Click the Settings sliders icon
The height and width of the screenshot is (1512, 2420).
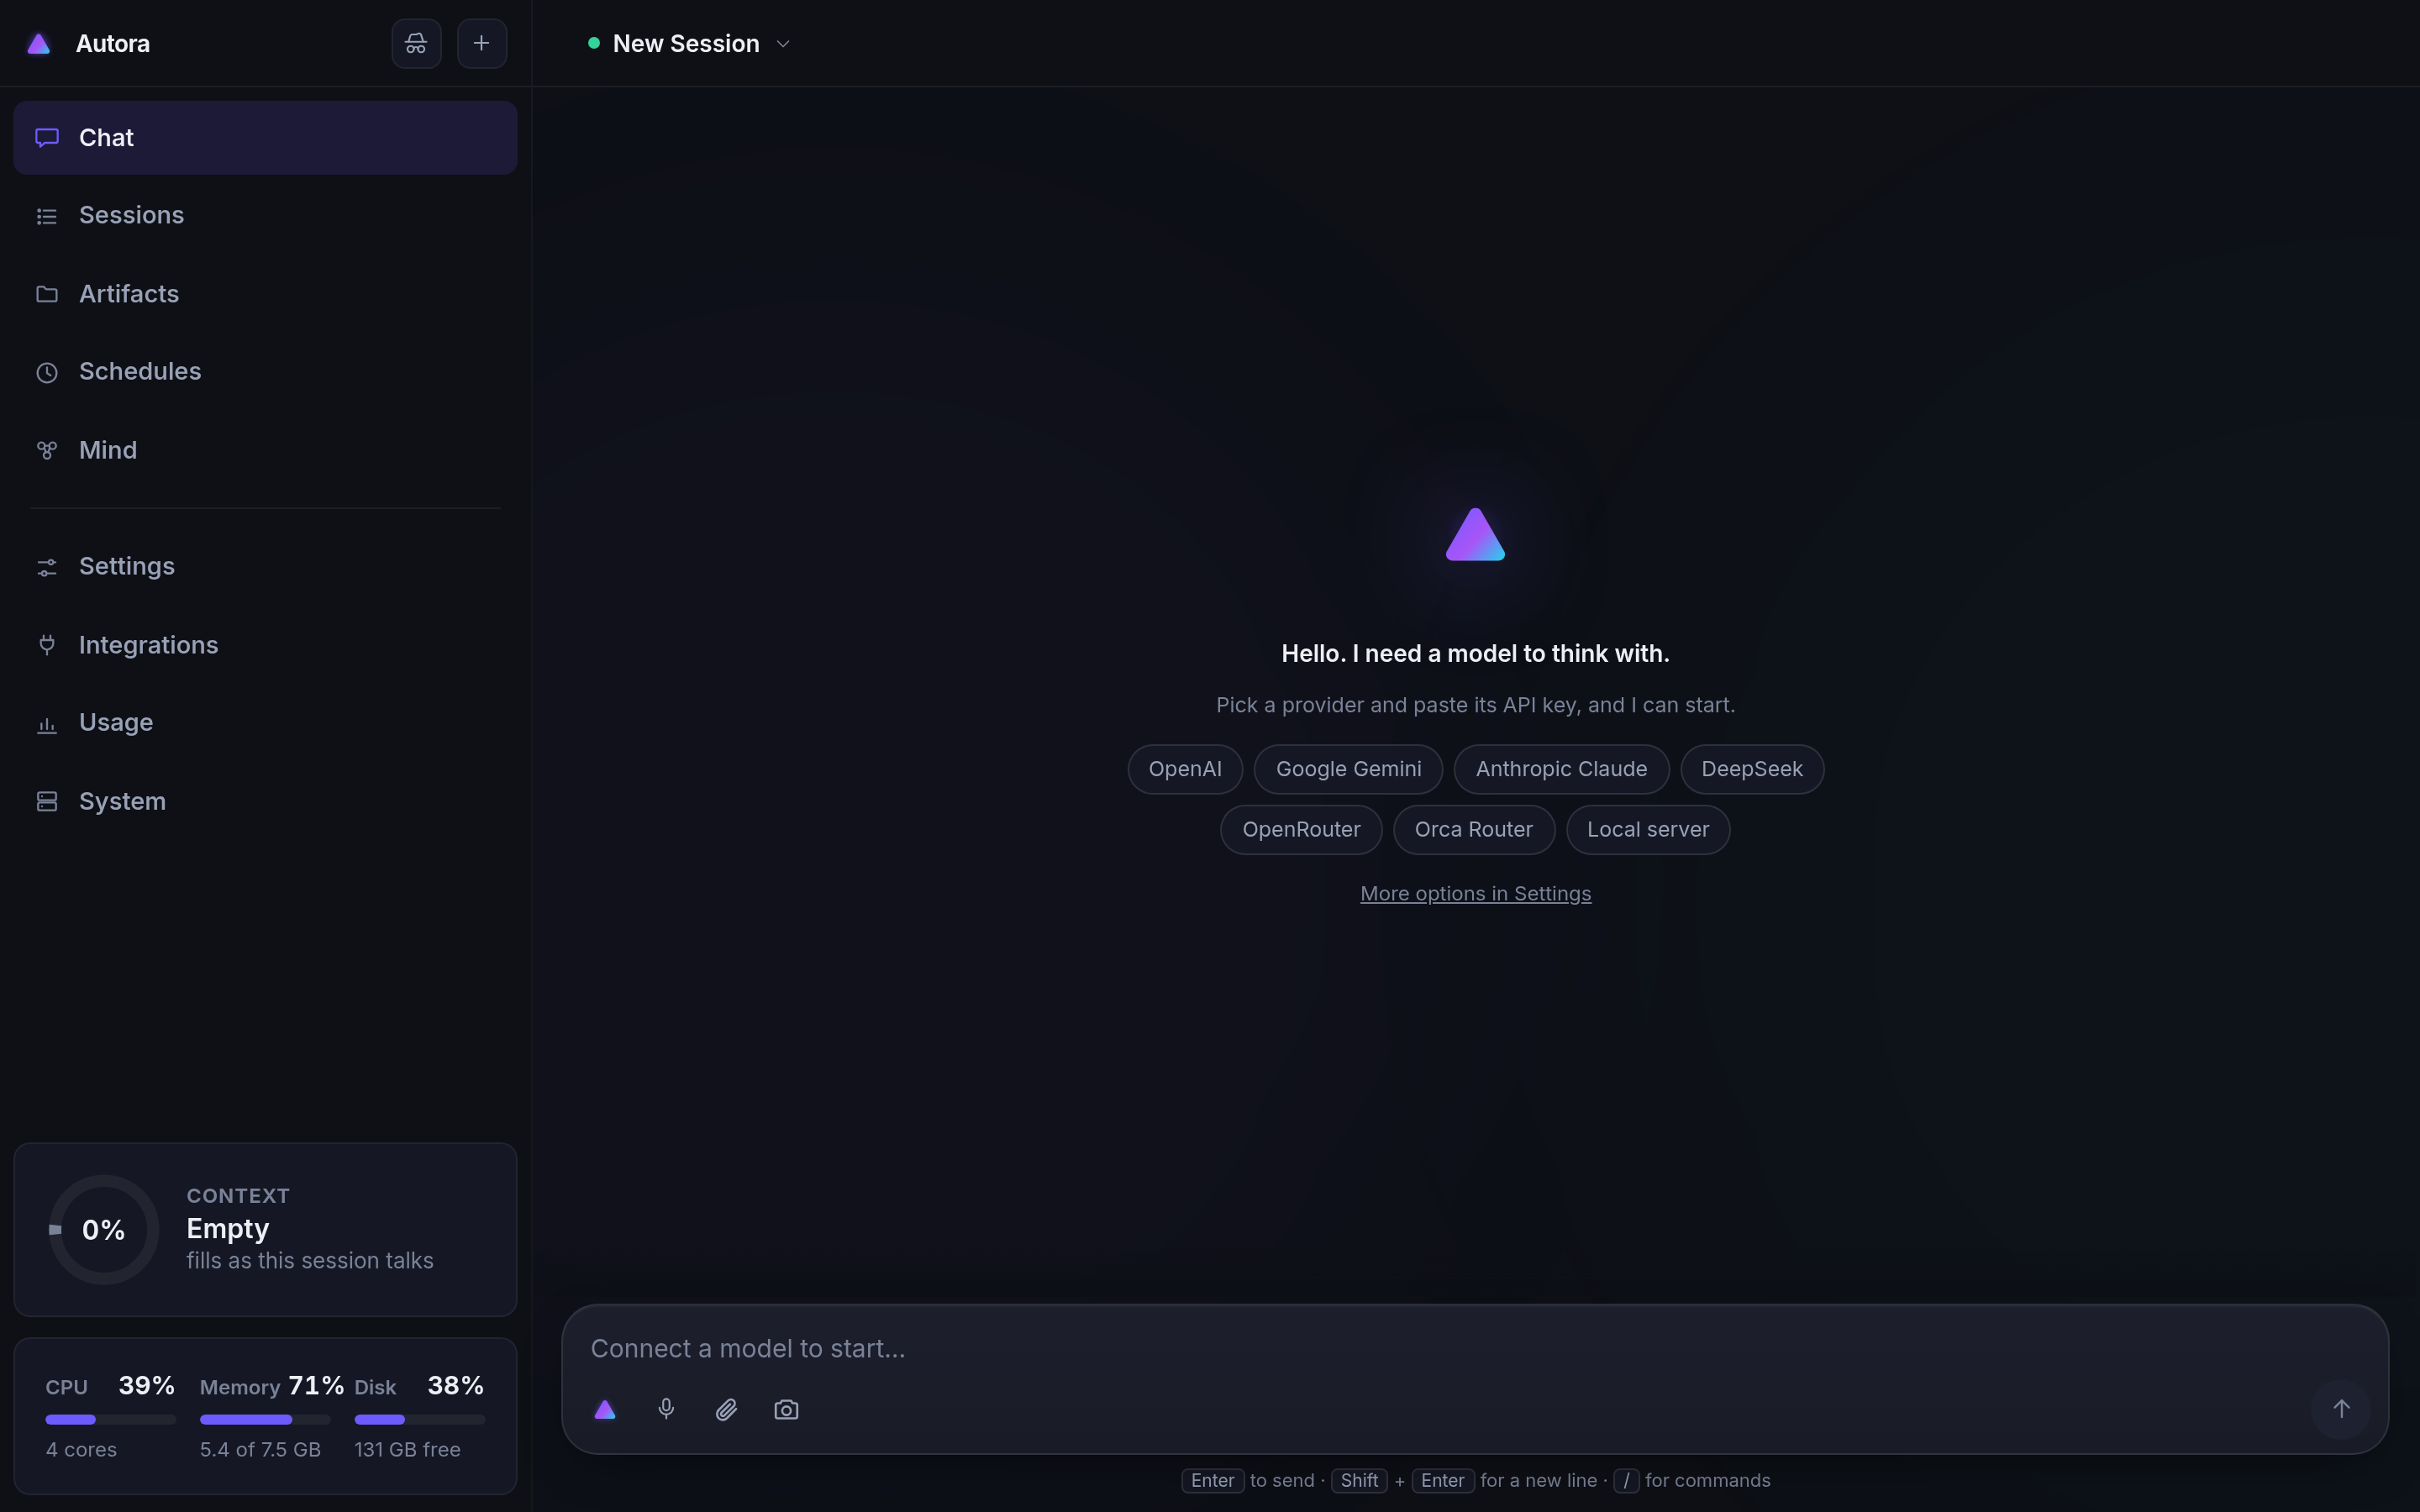(x=47, y=567)
